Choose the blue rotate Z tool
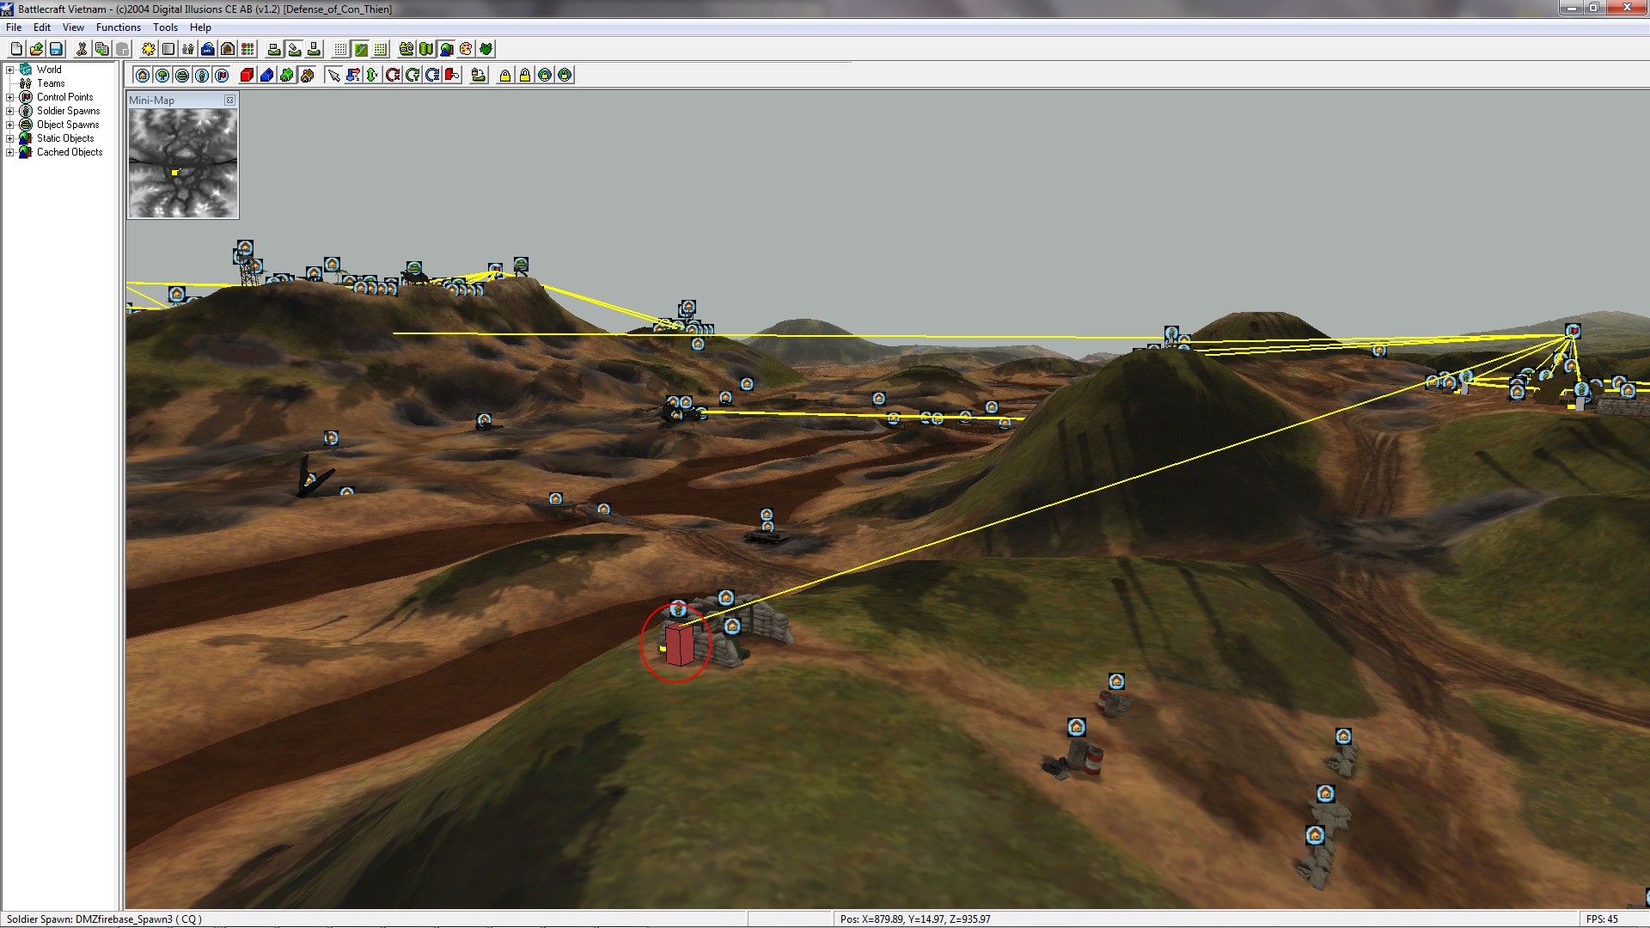Image resolution: width=1650 pixels, height=928 pixels. coord(432,75)
